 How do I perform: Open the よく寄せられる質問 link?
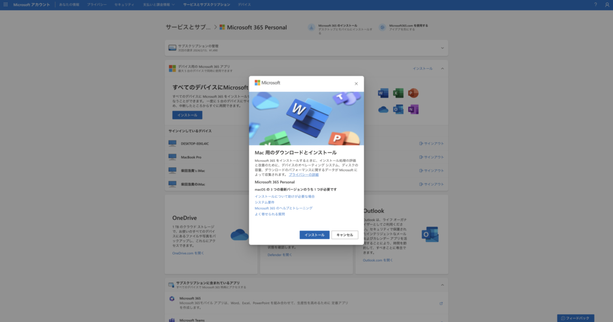pos(270,214)
